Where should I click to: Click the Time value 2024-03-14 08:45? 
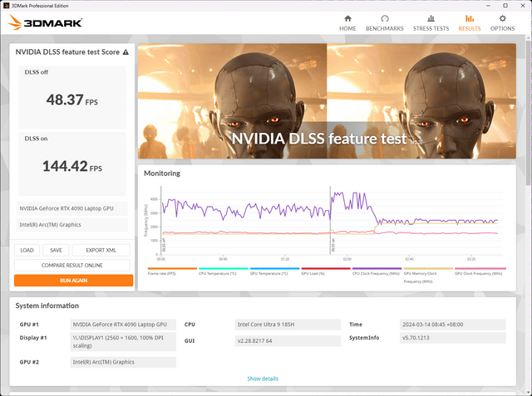pos(452,324)
